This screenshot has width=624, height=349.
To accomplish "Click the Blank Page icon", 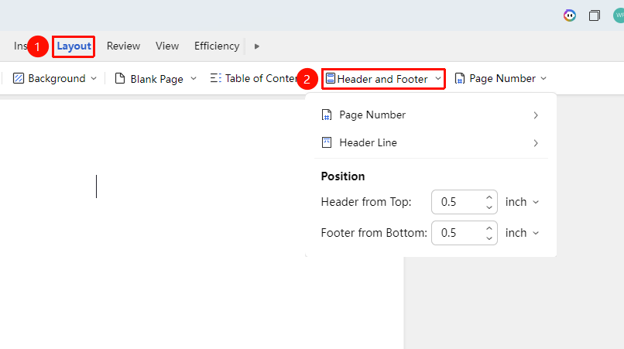I will [x=120, y=78].
